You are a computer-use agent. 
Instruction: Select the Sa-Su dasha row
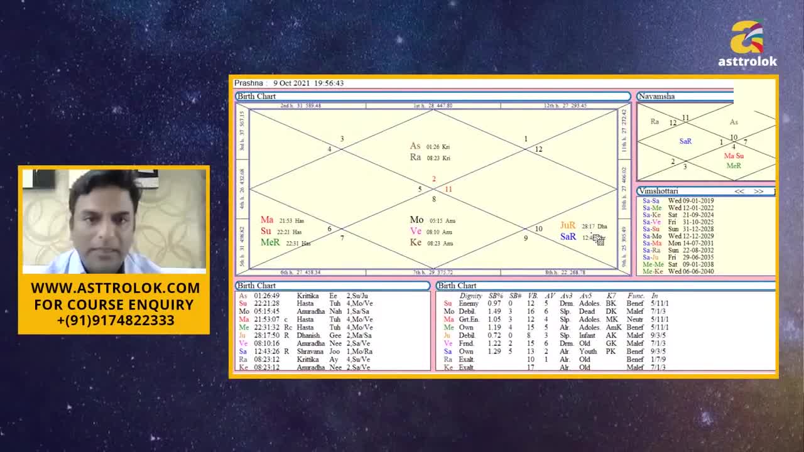tap(678, 229)
